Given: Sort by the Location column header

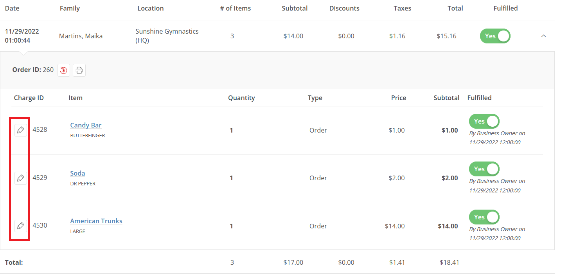Looking at the screenshot, I should coord(151,8).
